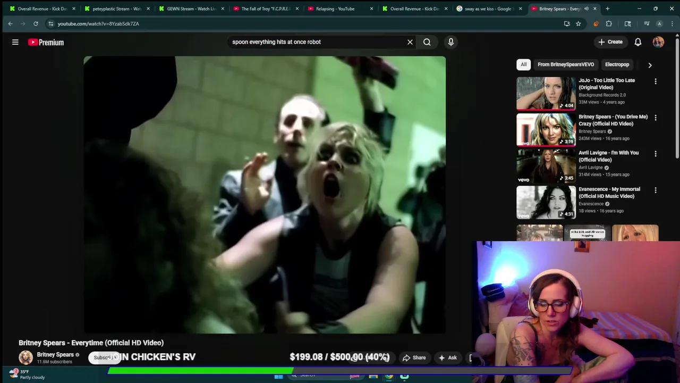Open Avril Lavigne - I'm With You title

tap(609, 156)
